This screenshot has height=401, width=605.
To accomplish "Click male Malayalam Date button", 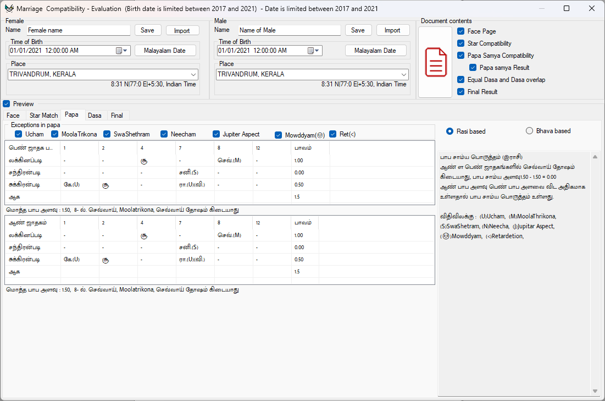I will point(375,51).
